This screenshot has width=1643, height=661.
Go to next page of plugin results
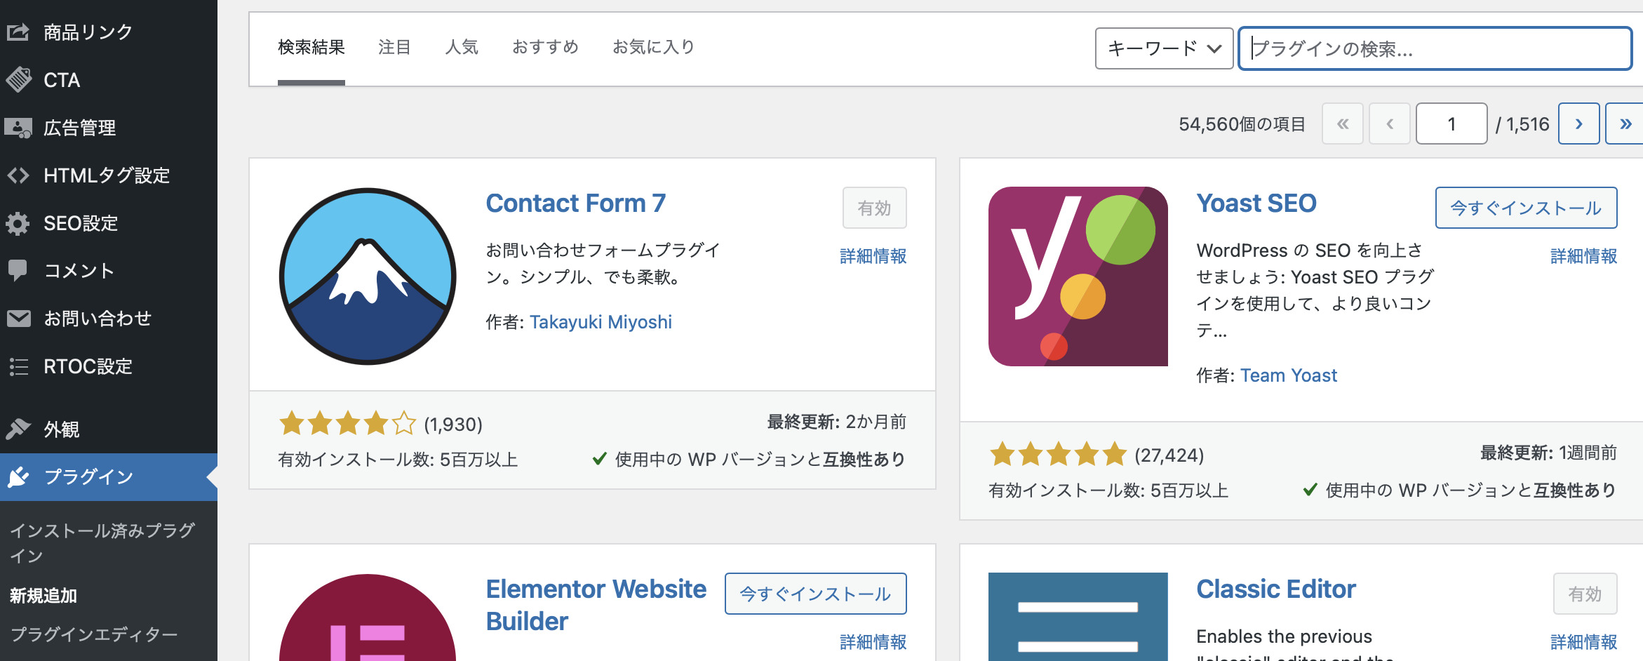coord(1578,123)
